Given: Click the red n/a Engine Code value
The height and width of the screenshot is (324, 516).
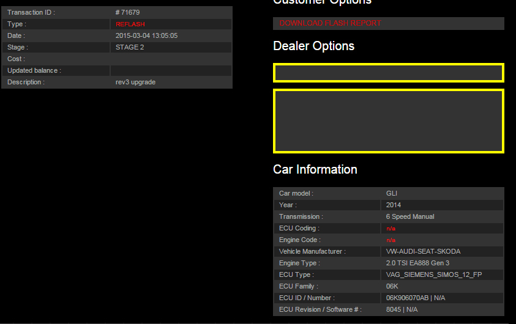Looking at the screenshot, I should 391,240.
